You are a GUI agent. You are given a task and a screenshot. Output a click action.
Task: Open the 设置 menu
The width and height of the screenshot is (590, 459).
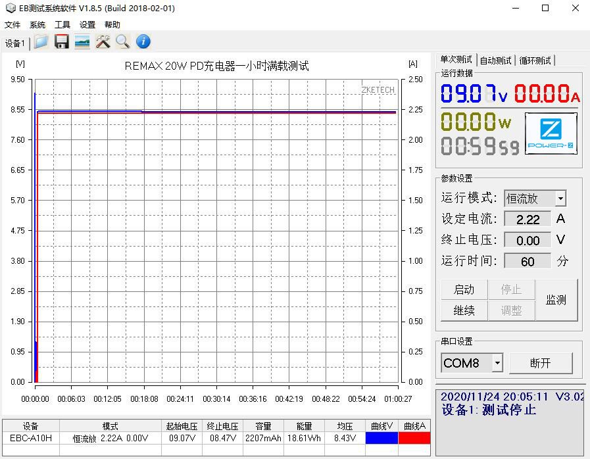(x=87, y=25)
